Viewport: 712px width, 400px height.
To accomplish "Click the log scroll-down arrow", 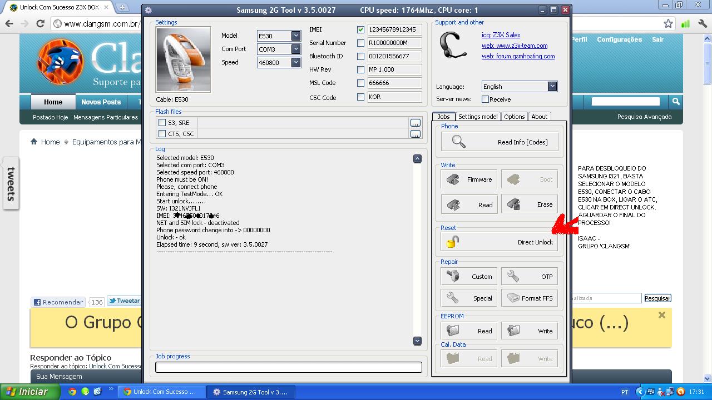I will pyautogui.click(x=417, y=341).
